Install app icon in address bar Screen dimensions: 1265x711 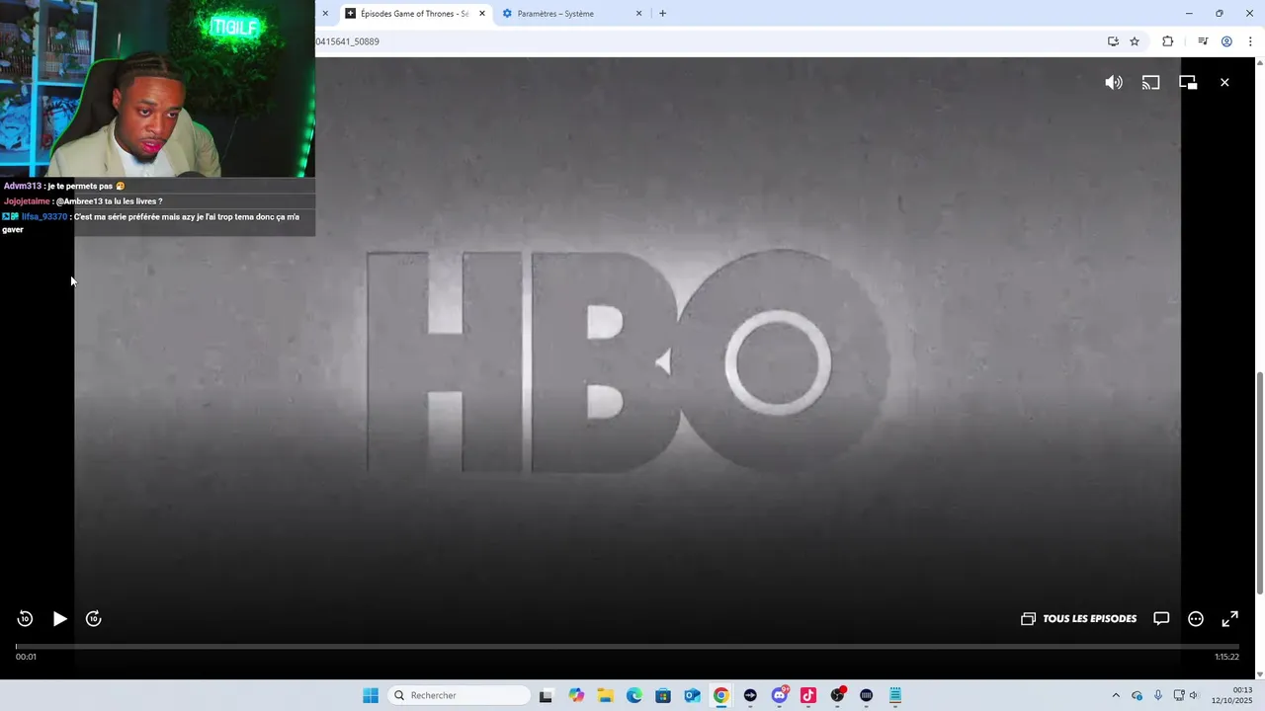(1113, 41)
